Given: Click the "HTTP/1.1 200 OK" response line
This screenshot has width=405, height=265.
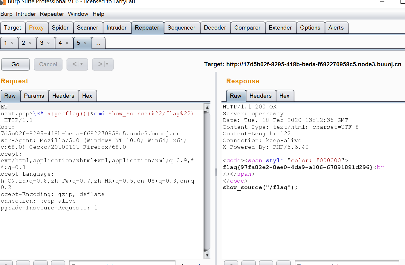Looking at the screenshot, I should 250,107.
